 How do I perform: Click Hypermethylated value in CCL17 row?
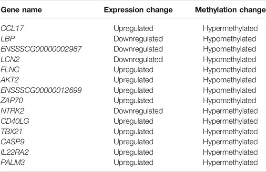(230, 28)
